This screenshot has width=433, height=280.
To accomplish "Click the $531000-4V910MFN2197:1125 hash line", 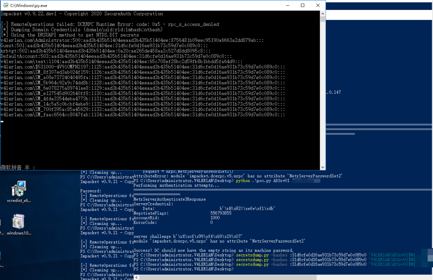I will coord(143,67).
